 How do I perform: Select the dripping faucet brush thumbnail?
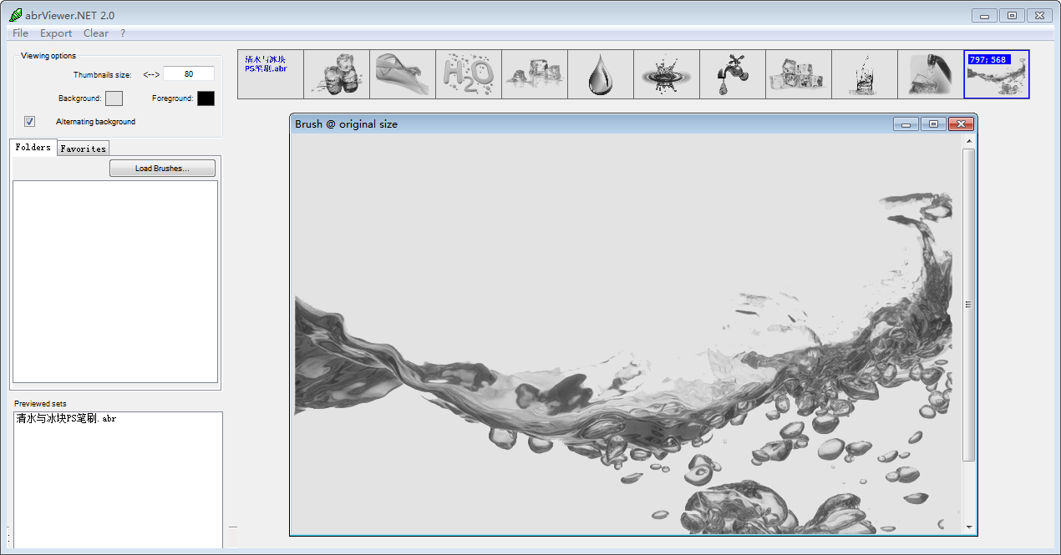coord(733,74)
